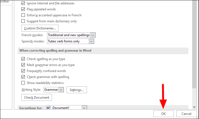Disable Flag repeated words checkbox
This screenshot has height=119, width=199.
pos(23,9)
